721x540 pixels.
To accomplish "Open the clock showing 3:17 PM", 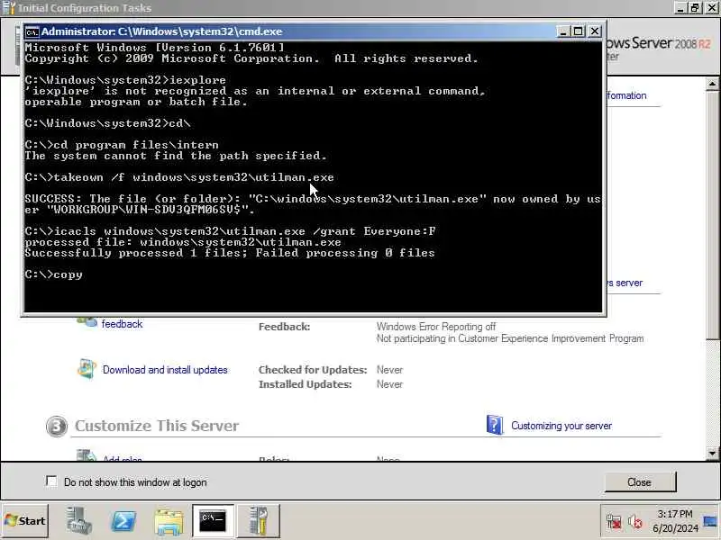I will coord(674,514).
